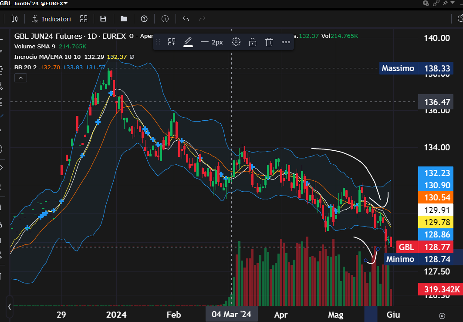Image resolution: width=463 pixels, height=322 pixels.
Task: Click the BB 20 2 indicator label
Action: pos(25,67)
